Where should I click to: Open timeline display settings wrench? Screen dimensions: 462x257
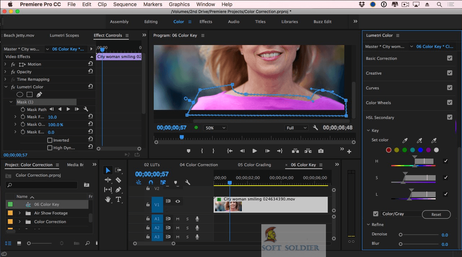(x=188, y=182)
